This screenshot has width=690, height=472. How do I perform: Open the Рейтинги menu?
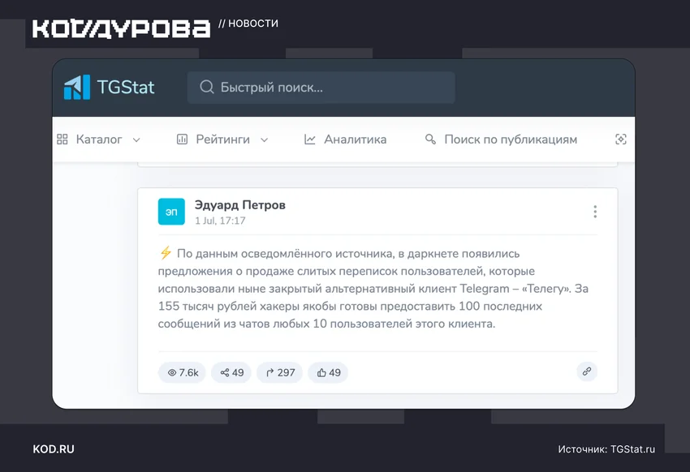coord(222,139)
